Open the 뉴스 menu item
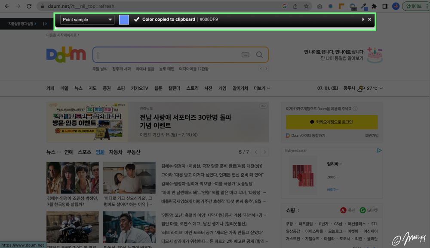 pos(78,88)
